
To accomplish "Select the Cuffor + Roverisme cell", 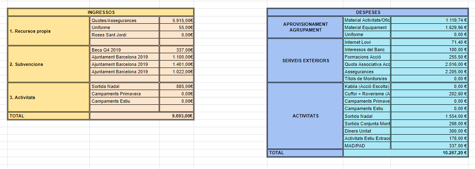I will 367,94.
